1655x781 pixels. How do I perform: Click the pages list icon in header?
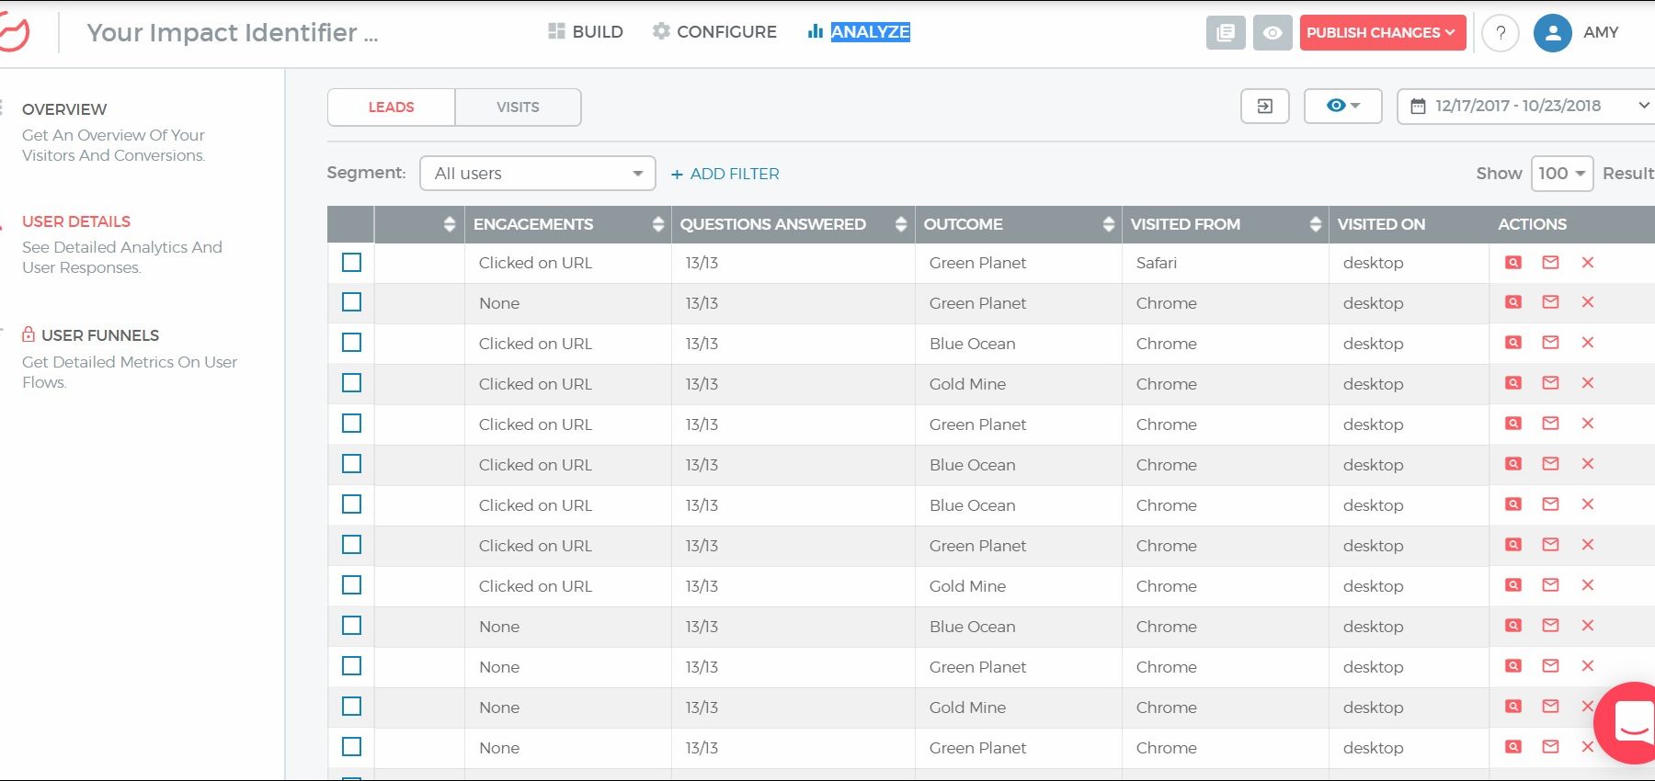coord(1226,33)
